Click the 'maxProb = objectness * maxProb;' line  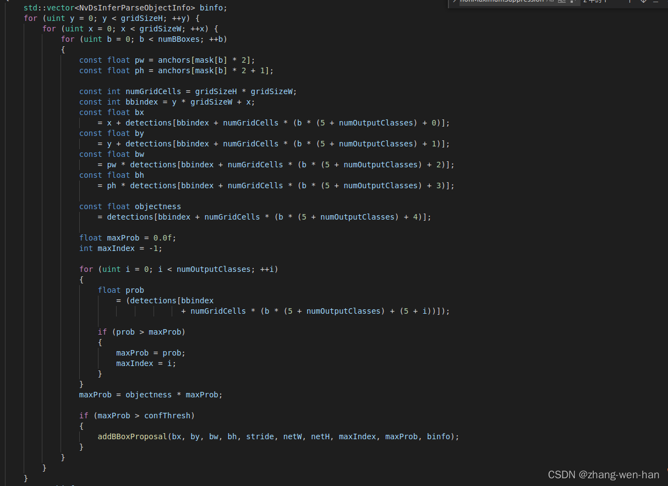click(x=151, y=395)
